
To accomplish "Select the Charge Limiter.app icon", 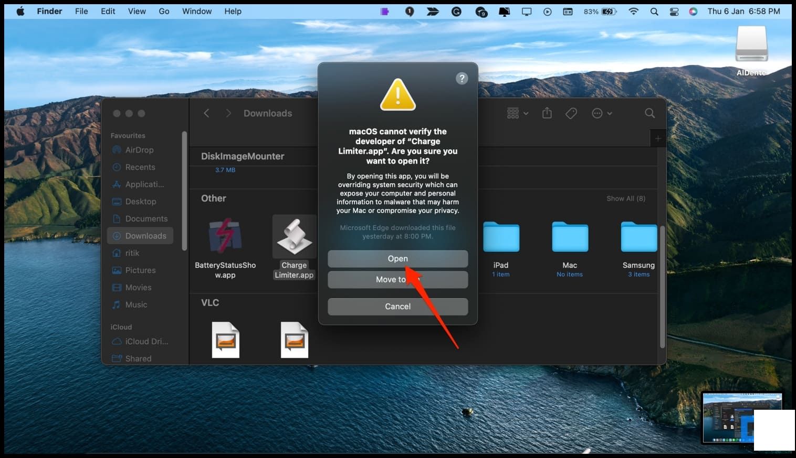I will (x=295, y=236).
